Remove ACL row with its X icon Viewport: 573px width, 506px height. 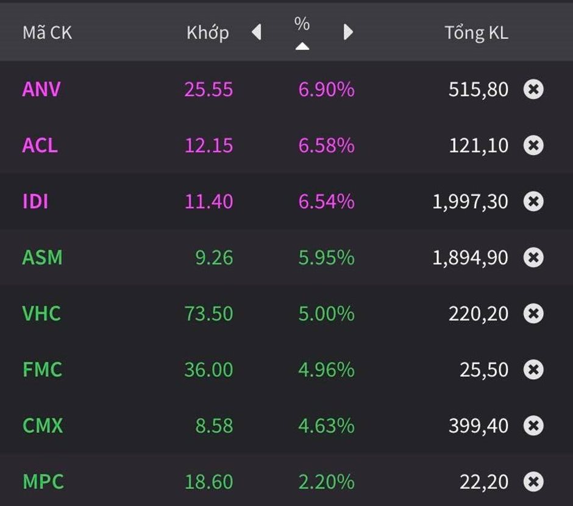pyautogui.click(x=533, y=146)
